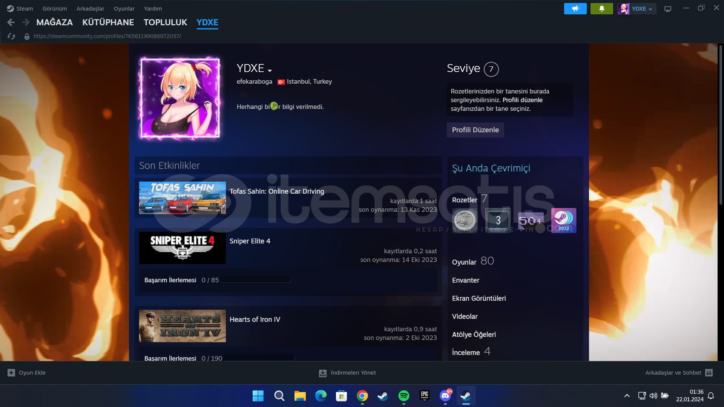Click Sniper Elite 4 achievement progress bar

tap(256, 280)
